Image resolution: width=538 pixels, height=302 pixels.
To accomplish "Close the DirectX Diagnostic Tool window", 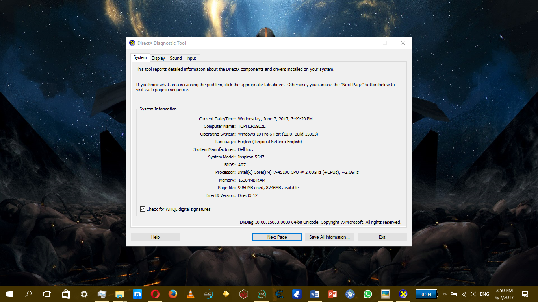I will [403, 43].
